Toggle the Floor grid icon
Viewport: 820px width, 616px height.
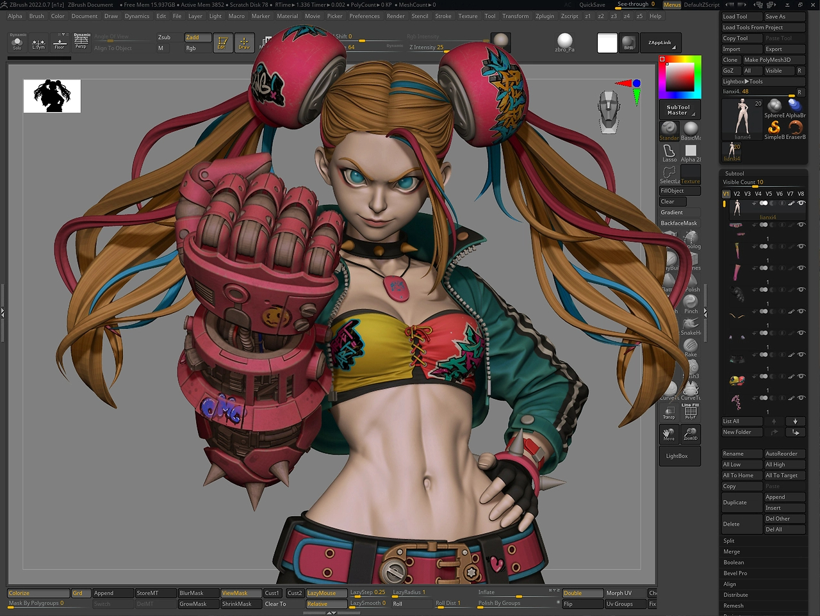[x=60, y=42]
